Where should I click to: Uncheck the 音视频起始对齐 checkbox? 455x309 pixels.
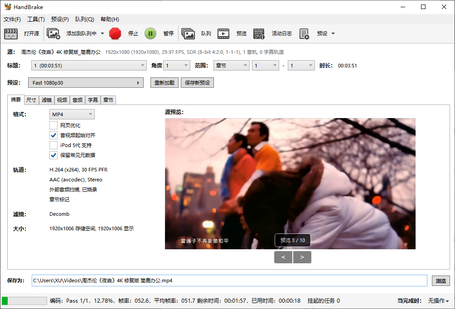[53, 135]
